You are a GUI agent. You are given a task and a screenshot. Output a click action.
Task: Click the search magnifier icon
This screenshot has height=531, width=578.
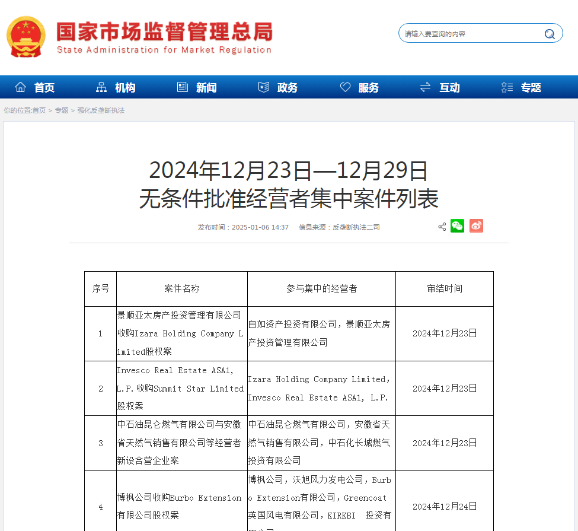point(550,34)
